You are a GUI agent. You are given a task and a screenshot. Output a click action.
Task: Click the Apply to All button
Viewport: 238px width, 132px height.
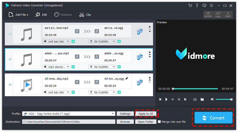pos(146,114)
